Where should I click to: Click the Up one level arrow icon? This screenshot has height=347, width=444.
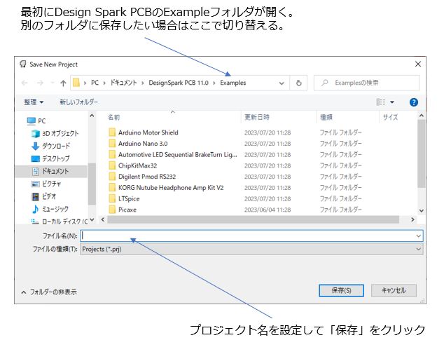coord(63,83)
